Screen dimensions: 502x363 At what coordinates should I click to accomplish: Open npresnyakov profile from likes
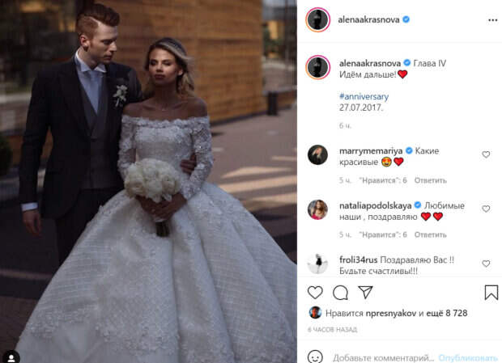pos(391,313)
